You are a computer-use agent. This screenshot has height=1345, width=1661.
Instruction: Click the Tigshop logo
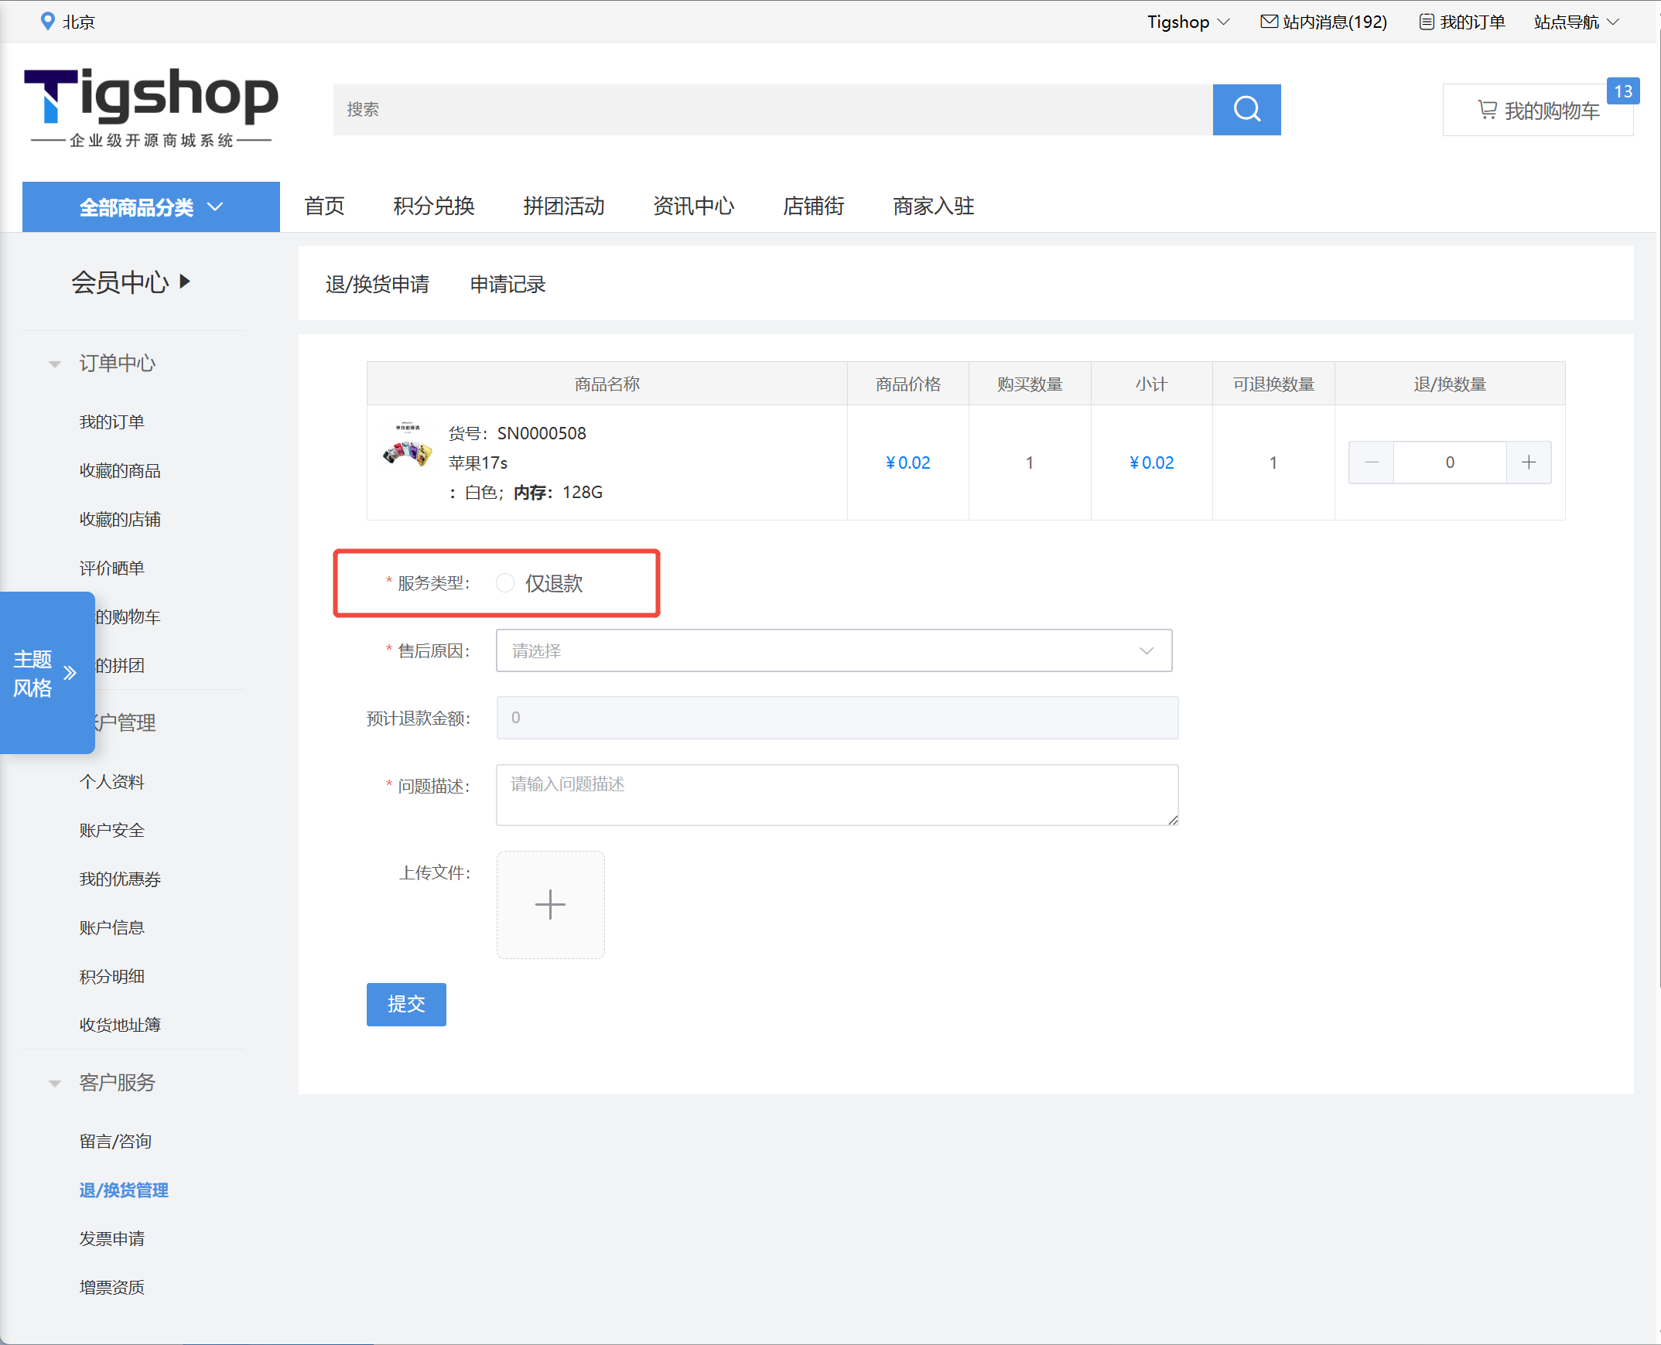click(150, 106)
